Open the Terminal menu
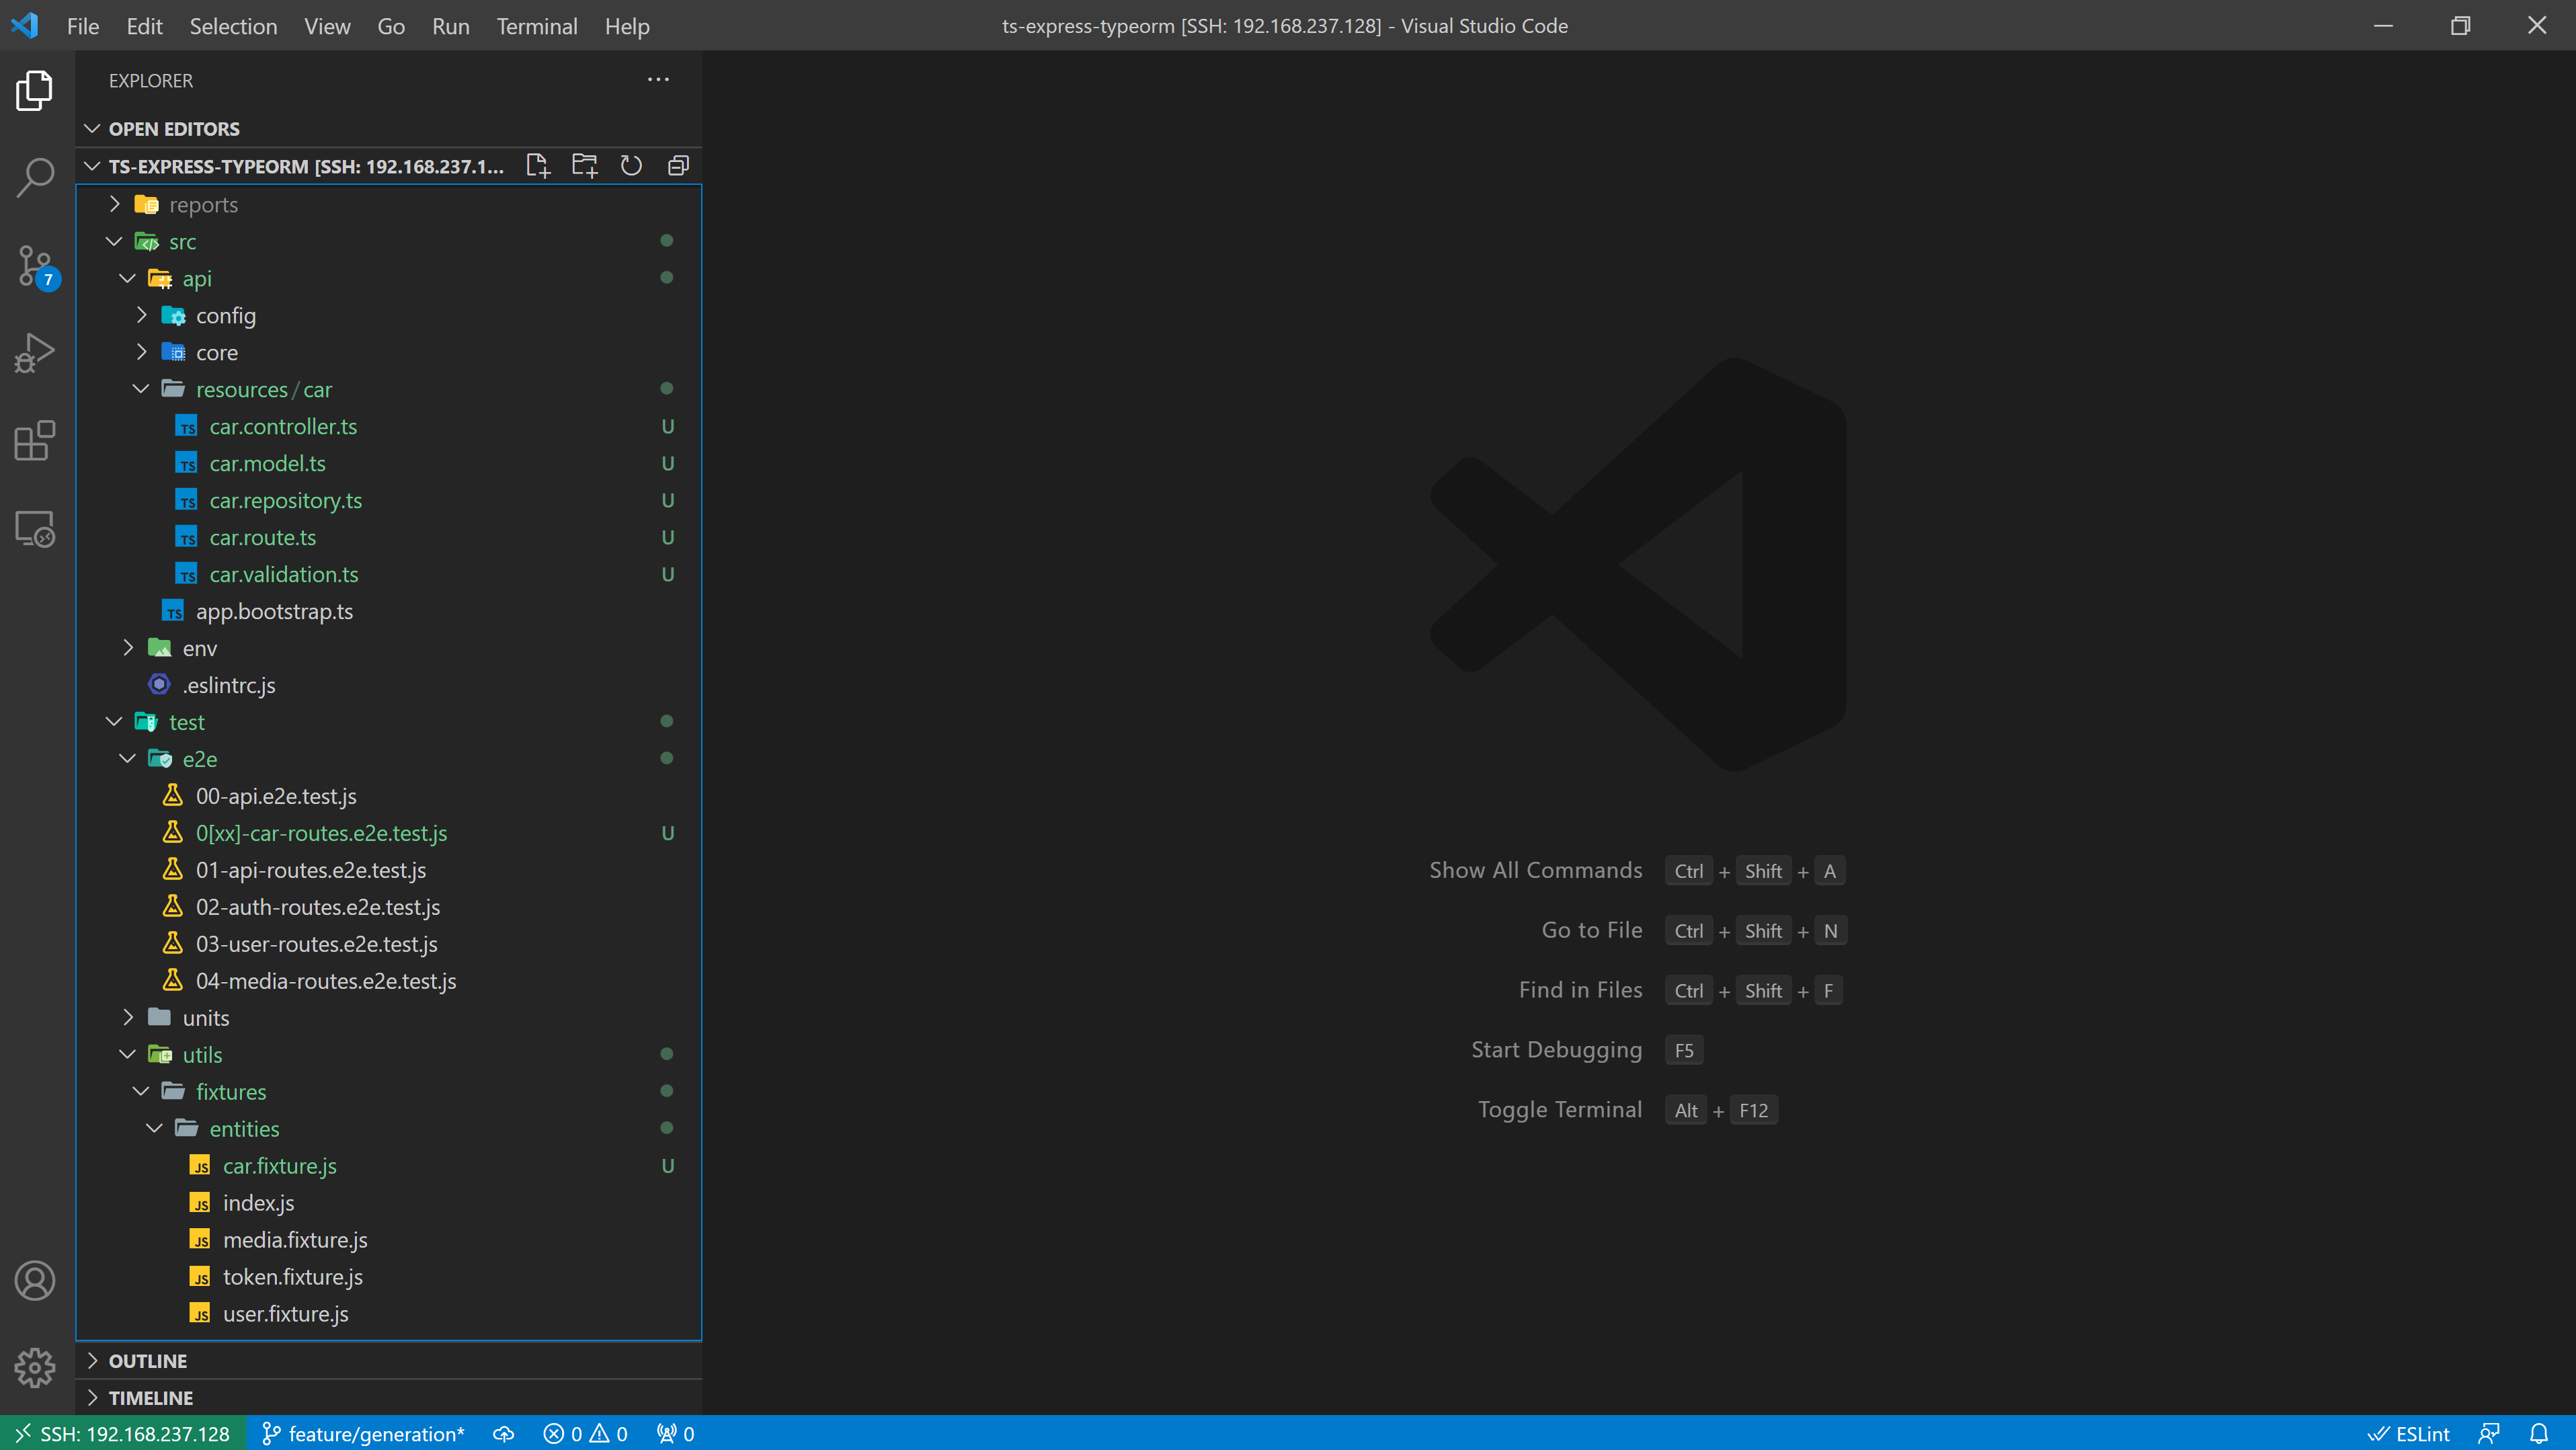 pyautogui.click(x=537, y=26)
